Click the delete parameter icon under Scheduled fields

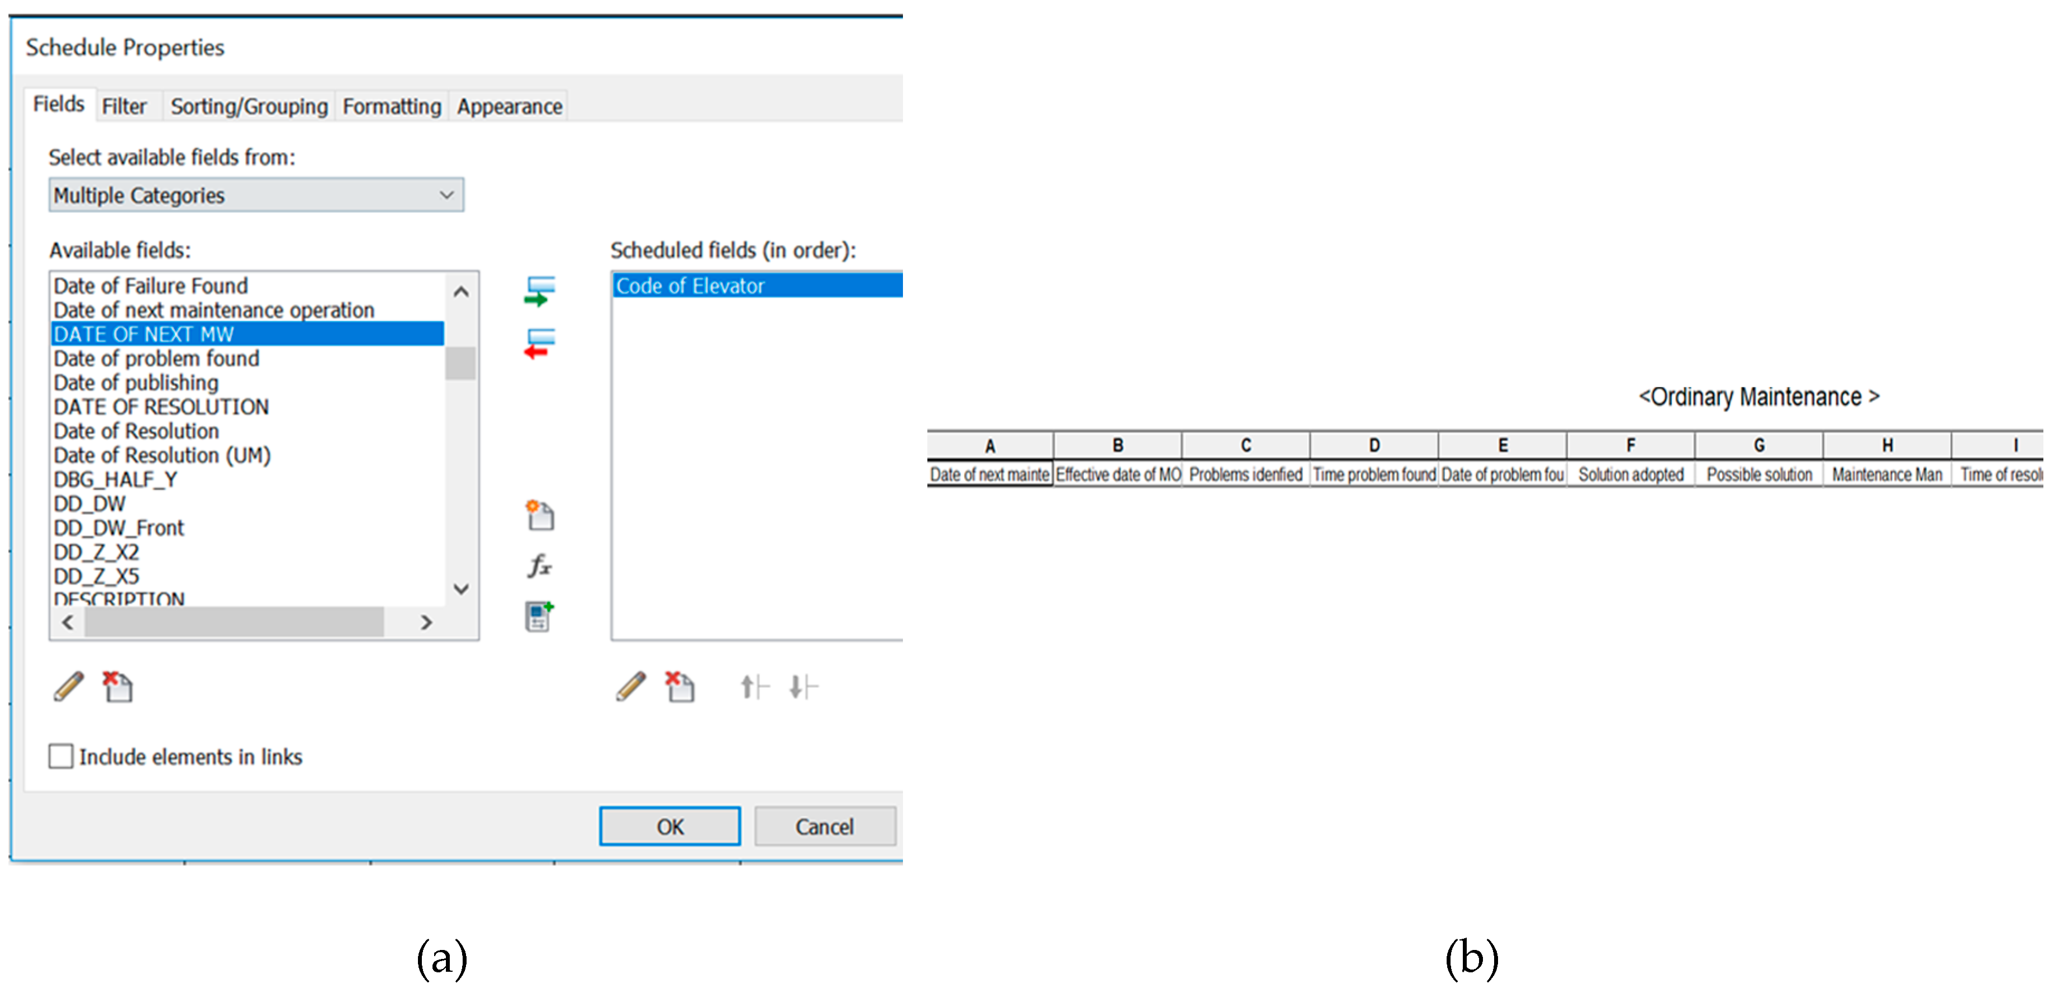click(x=680, y=686)
